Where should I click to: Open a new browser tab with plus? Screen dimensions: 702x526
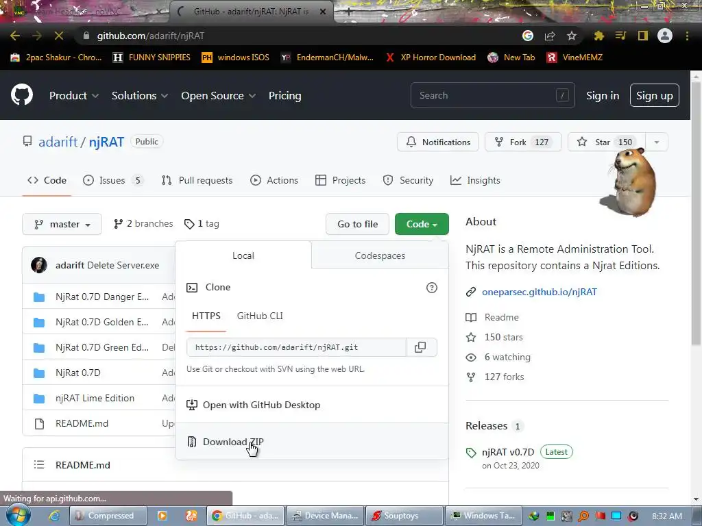pos(349,12)
